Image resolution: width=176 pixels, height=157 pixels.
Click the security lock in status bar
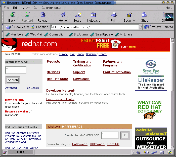(x=5, y=152)
